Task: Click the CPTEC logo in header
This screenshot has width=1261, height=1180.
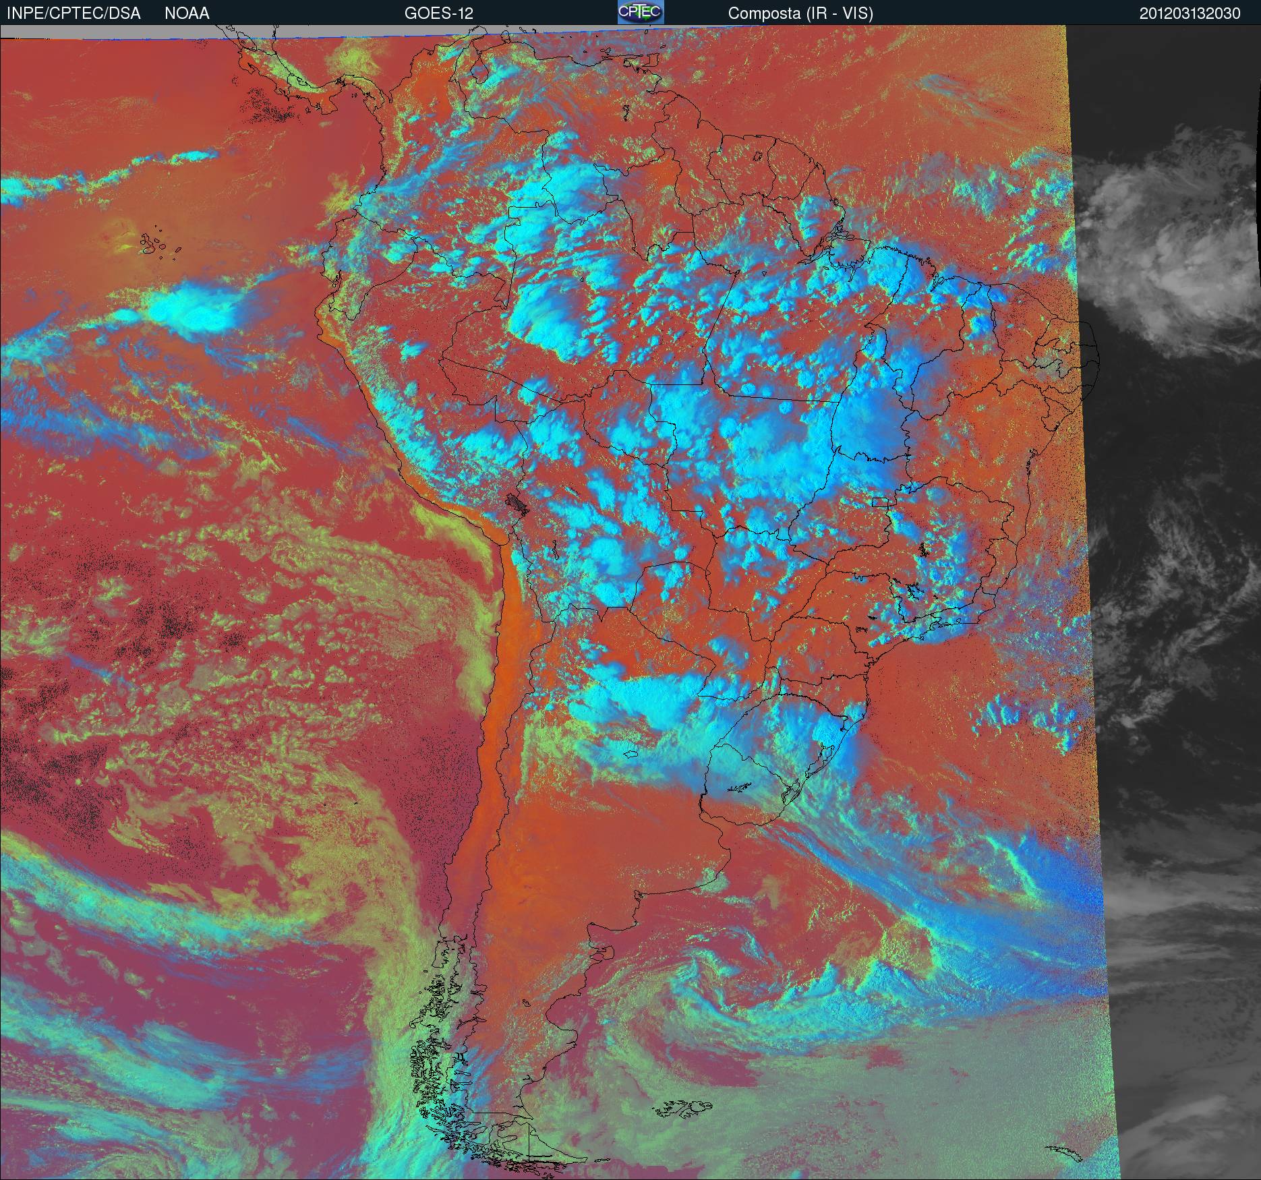Action: 641,12
